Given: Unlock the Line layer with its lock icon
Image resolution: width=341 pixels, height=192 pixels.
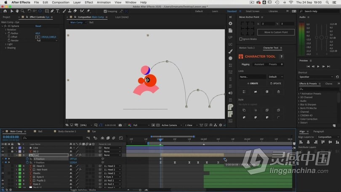Looking at the screenshot, I should (12, 148).
